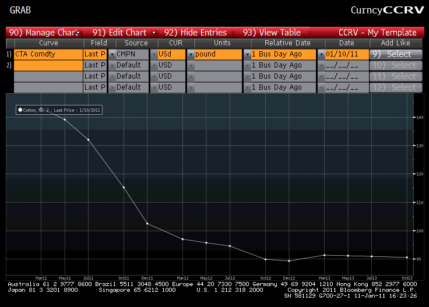429x307 pixels.
Task: Click the CurncyCCRV title
Action: click(x=387, y=10)
